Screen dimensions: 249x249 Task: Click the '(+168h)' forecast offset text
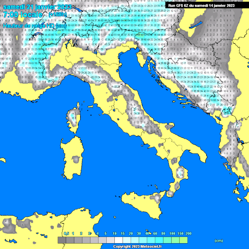(x=58, y=14)
